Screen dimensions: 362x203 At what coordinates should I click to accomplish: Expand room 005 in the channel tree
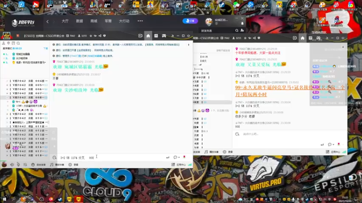click(x=7, y=85)
